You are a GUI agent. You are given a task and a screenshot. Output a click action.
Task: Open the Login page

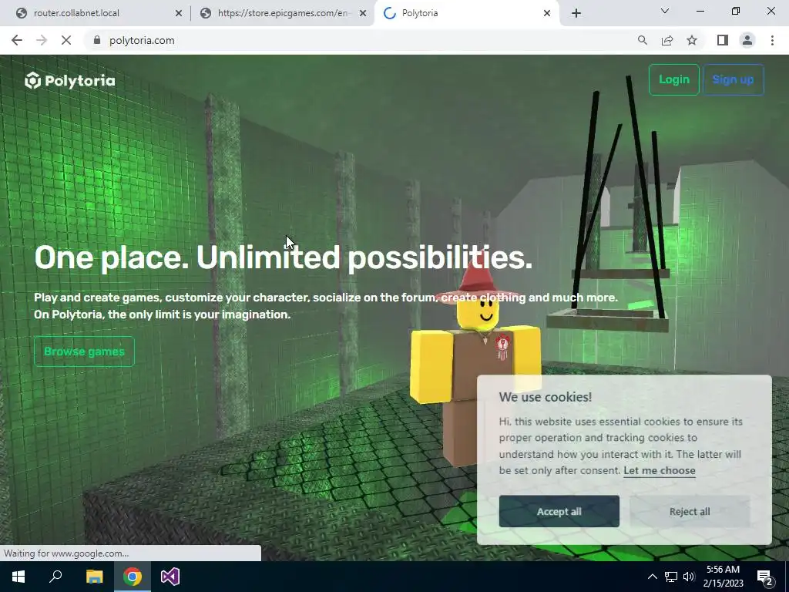pos(673,79)
